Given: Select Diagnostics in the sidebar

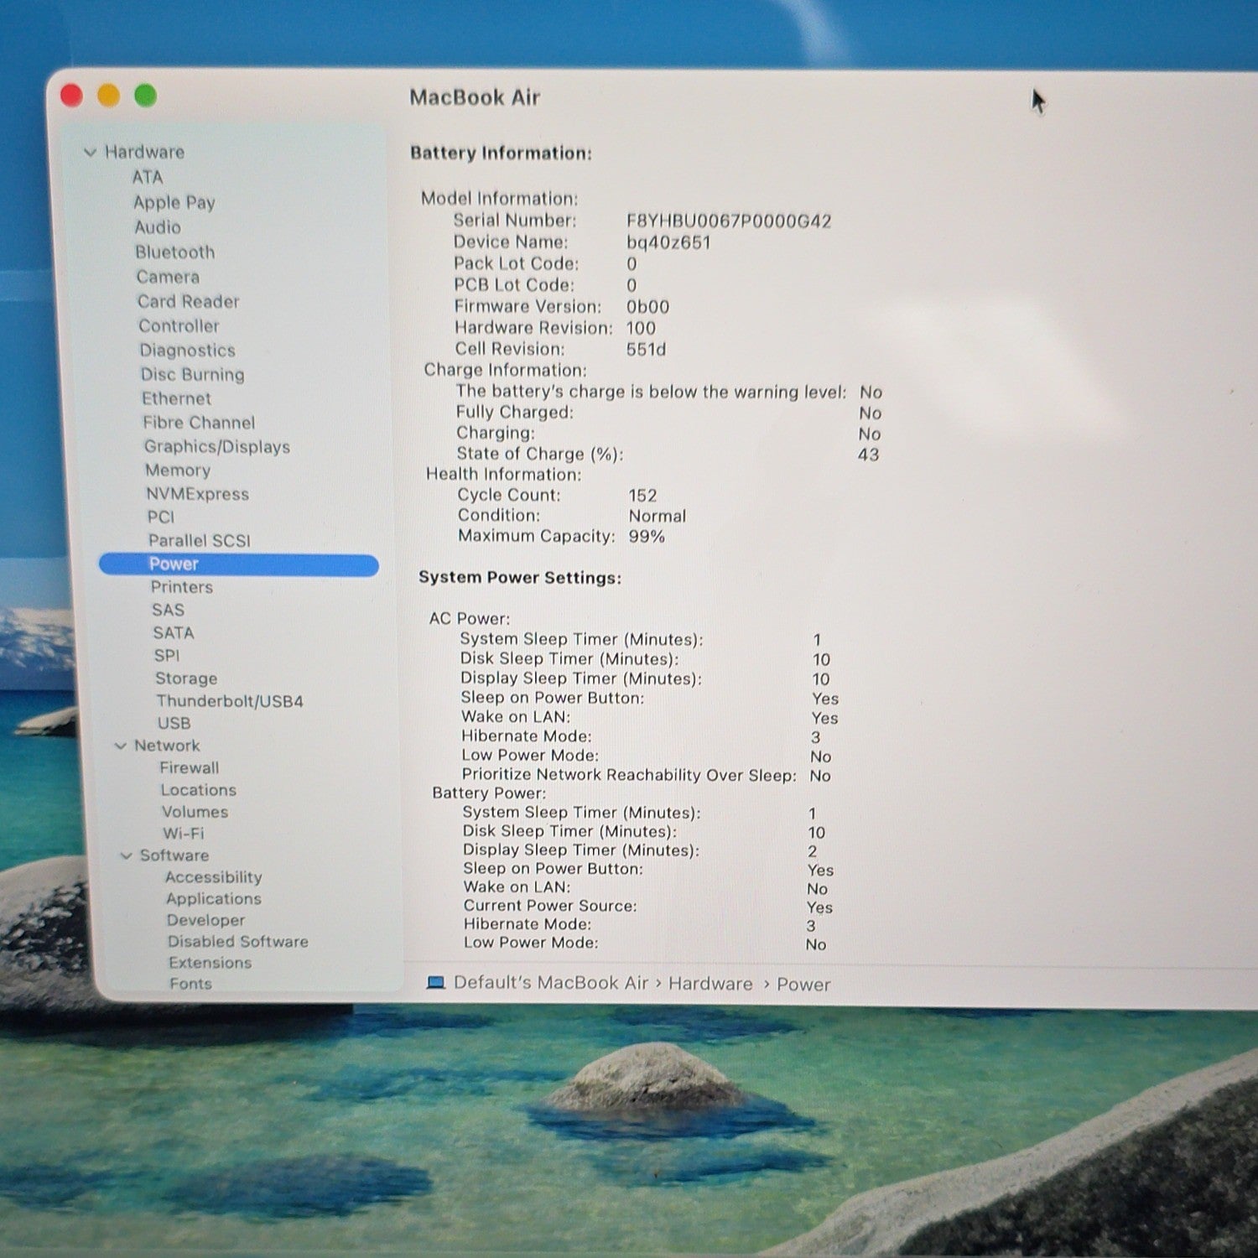Looking at the screenshot, I should (188, 351).
